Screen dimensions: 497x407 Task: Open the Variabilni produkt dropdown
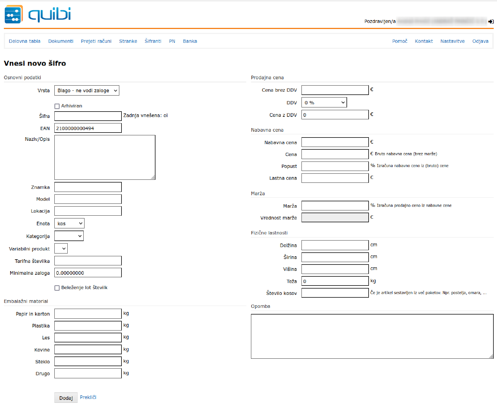61,249
